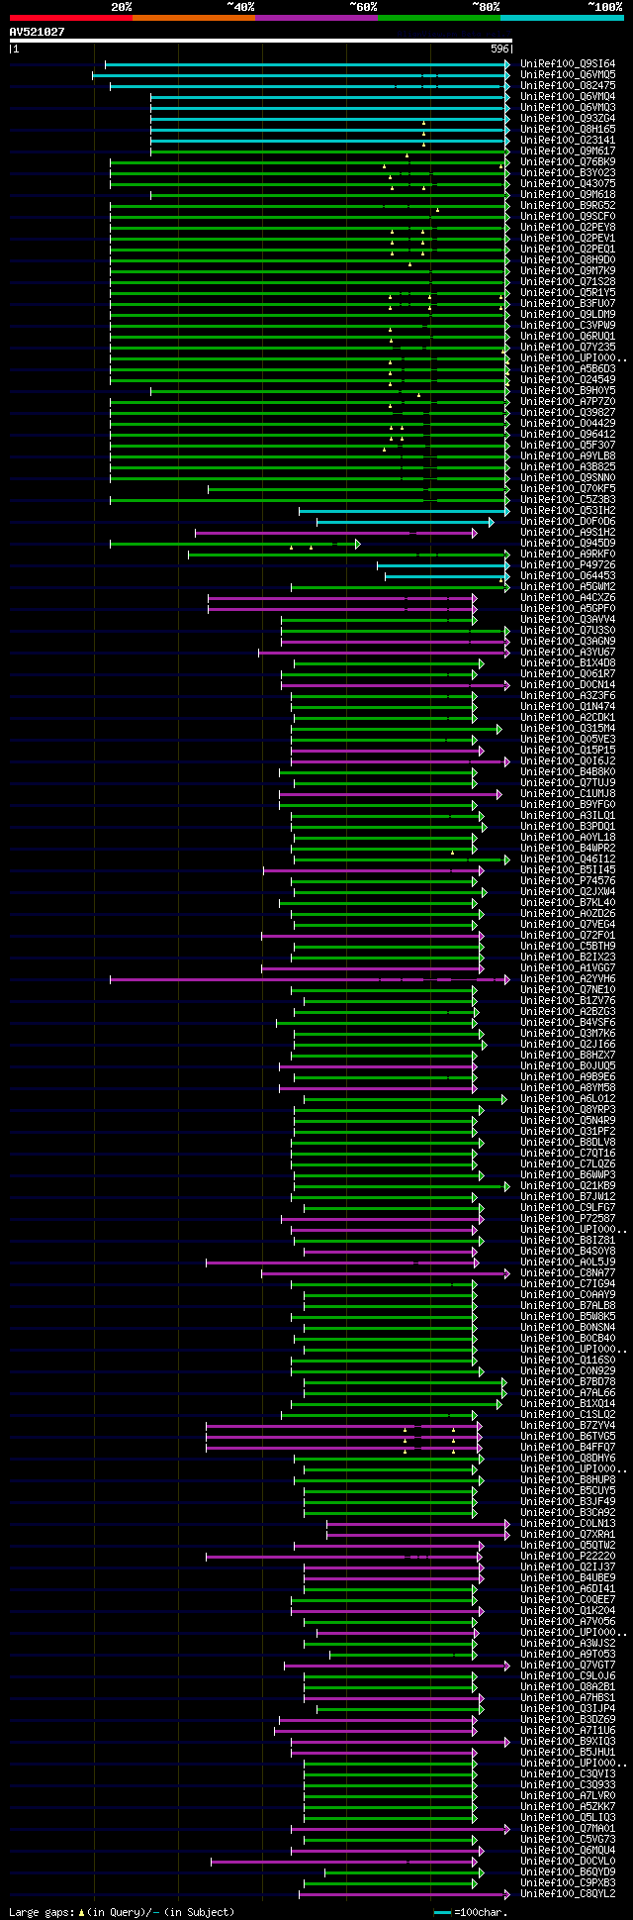Click cyan alignment bar of UniRef100_O64453
Viewport: 633px width, 1920px height.
(x=448, y=576)
